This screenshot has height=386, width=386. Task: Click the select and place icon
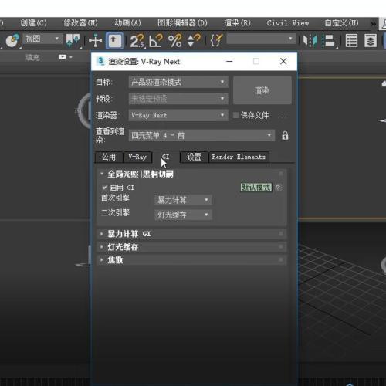coord(12,40)
